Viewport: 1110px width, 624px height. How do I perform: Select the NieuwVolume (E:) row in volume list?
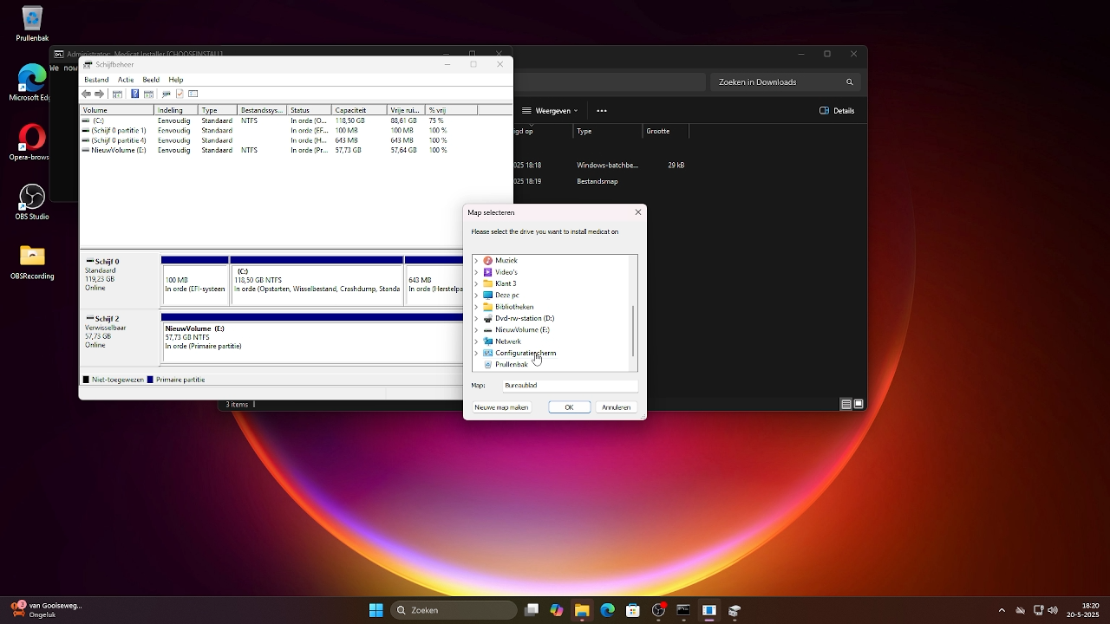click(x=295, y=150)
